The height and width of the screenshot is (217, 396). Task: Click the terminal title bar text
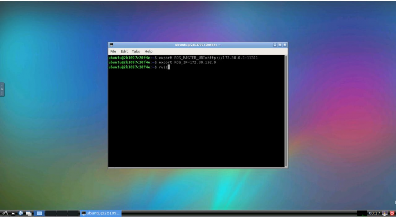pyautogui.click(x=198, y=45)
